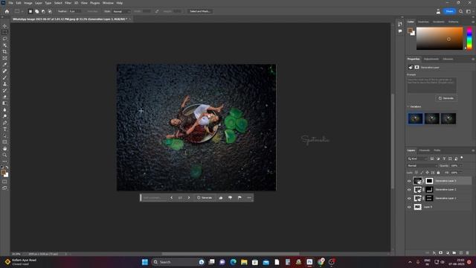Viewport: 476px width, 268px height.
Task: Open the three-dots more options in contextual bar
Action: click(x=249, y=198)
